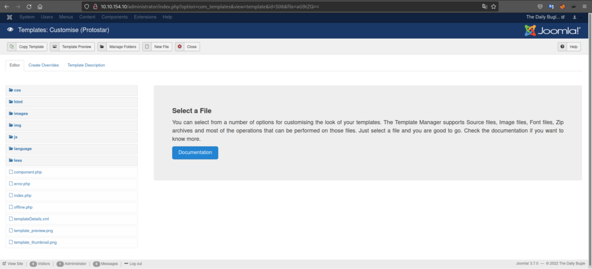This screenshot has width=592, height=269.
Task: Expand the less folder
Action: tap(18, 160)
